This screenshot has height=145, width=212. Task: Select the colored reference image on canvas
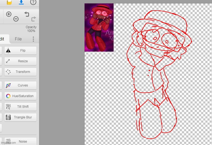(x=99, y=28)
